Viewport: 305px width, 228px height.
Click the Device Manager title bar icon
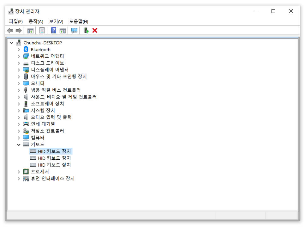point(11,11)
